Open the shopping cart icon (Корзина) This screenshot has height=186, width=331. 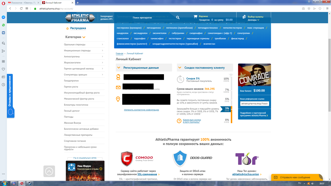coord(195,17)
